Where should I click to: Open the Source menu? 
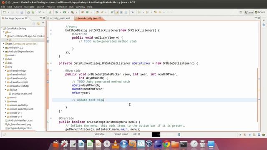coord(18,7)
